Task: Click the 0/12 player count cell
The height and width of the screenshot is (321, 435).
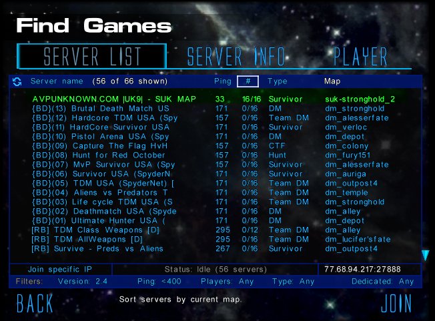Action: pos(250,230)
